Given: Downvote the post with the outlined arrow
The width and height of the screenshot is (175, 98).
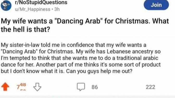Looking at the screenshot, I should pyautogui.click(x=37, y=87).
